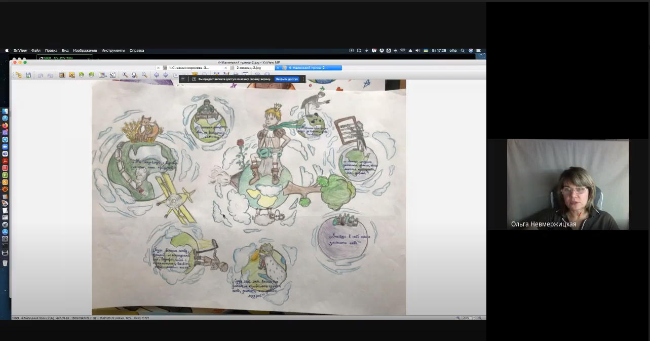
Task: Open the browser folder tree icon
Action: [18, 75]
